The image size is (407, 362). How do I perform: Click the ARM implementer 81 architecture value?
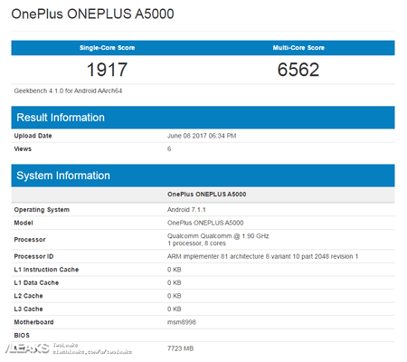click(x=262, y=256)
